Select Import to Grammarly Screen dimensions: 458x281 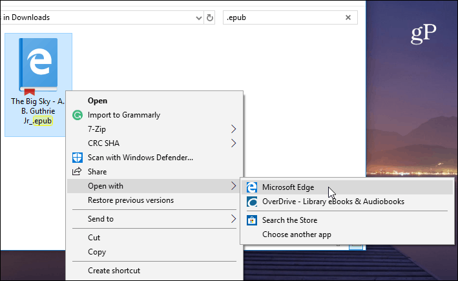coord(155,115)
